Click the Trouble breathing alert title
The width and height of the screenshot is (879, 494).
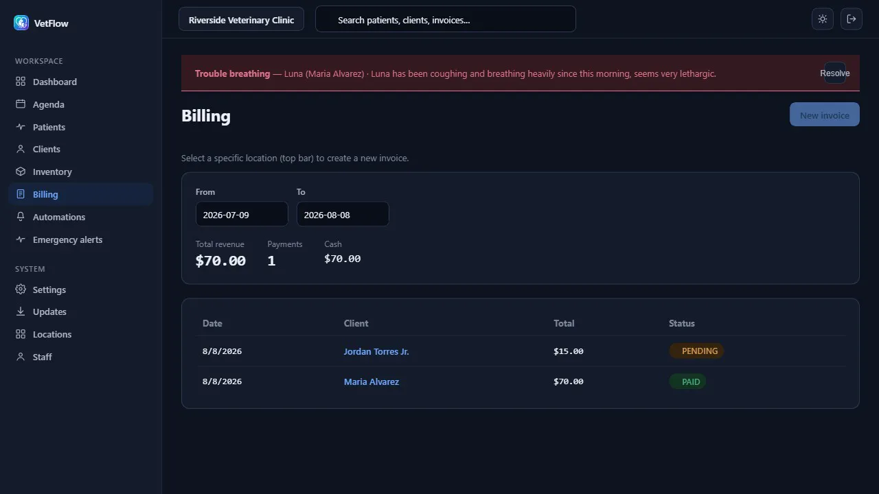[232, 73]
